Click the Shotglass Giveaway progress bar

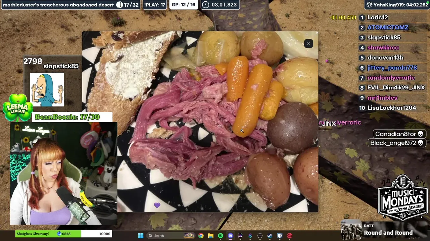pyautogui.click(x=63, y=234)
